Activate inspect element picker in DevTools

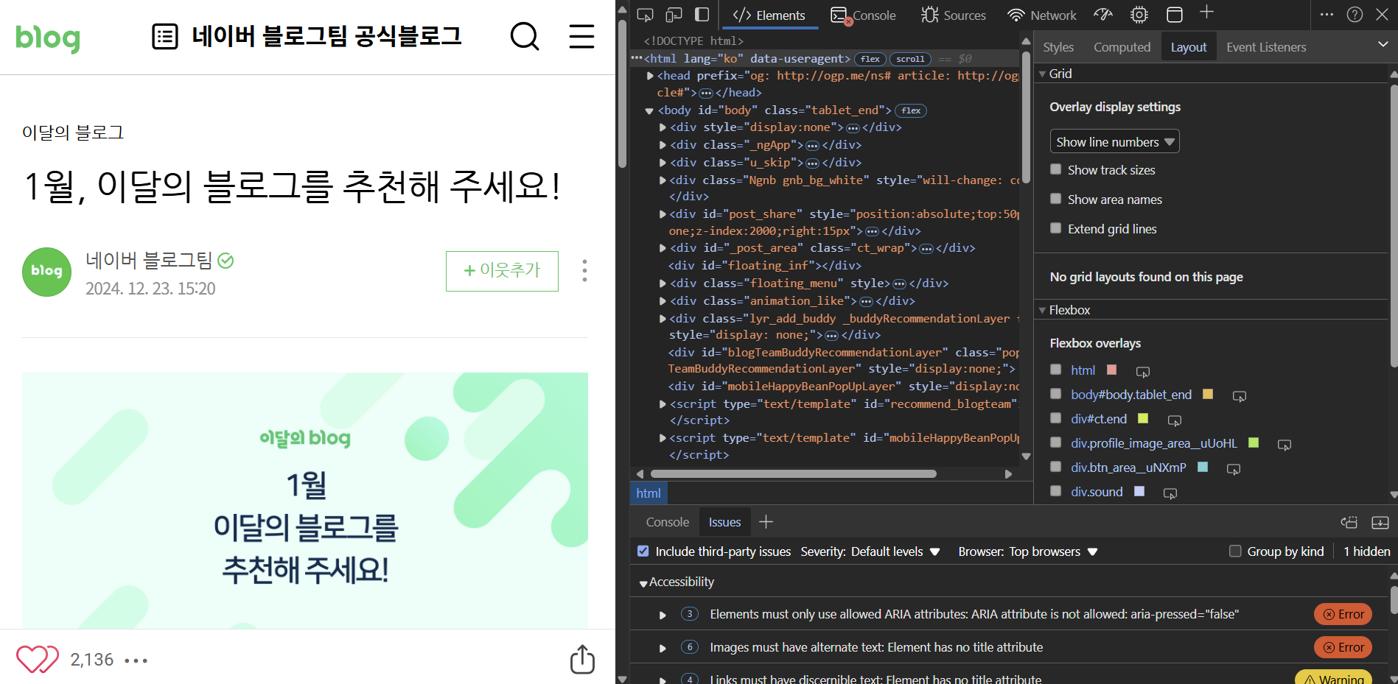coord(645,15)
